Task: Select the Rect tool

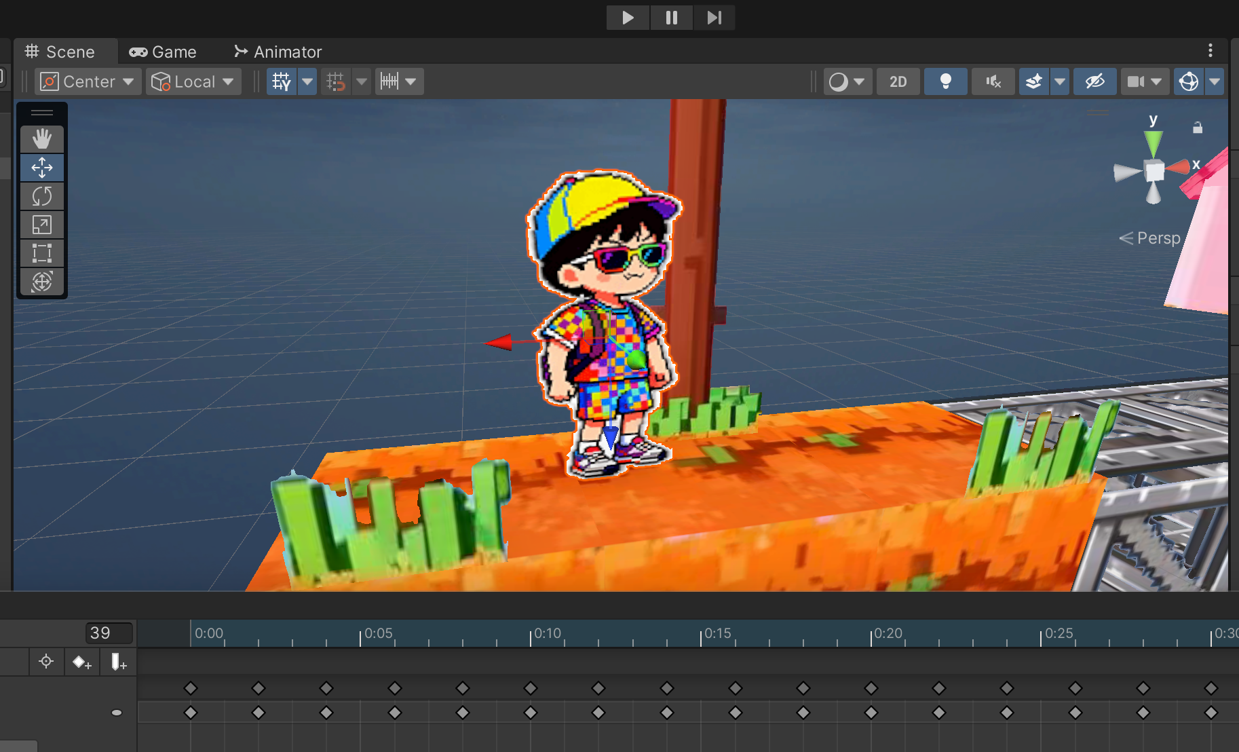Action: (x=42, y=253)
